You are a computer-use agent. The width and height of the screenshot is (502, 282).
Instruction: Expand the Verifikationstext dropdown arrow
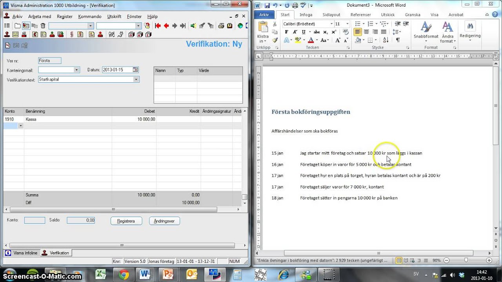[136, 80]
